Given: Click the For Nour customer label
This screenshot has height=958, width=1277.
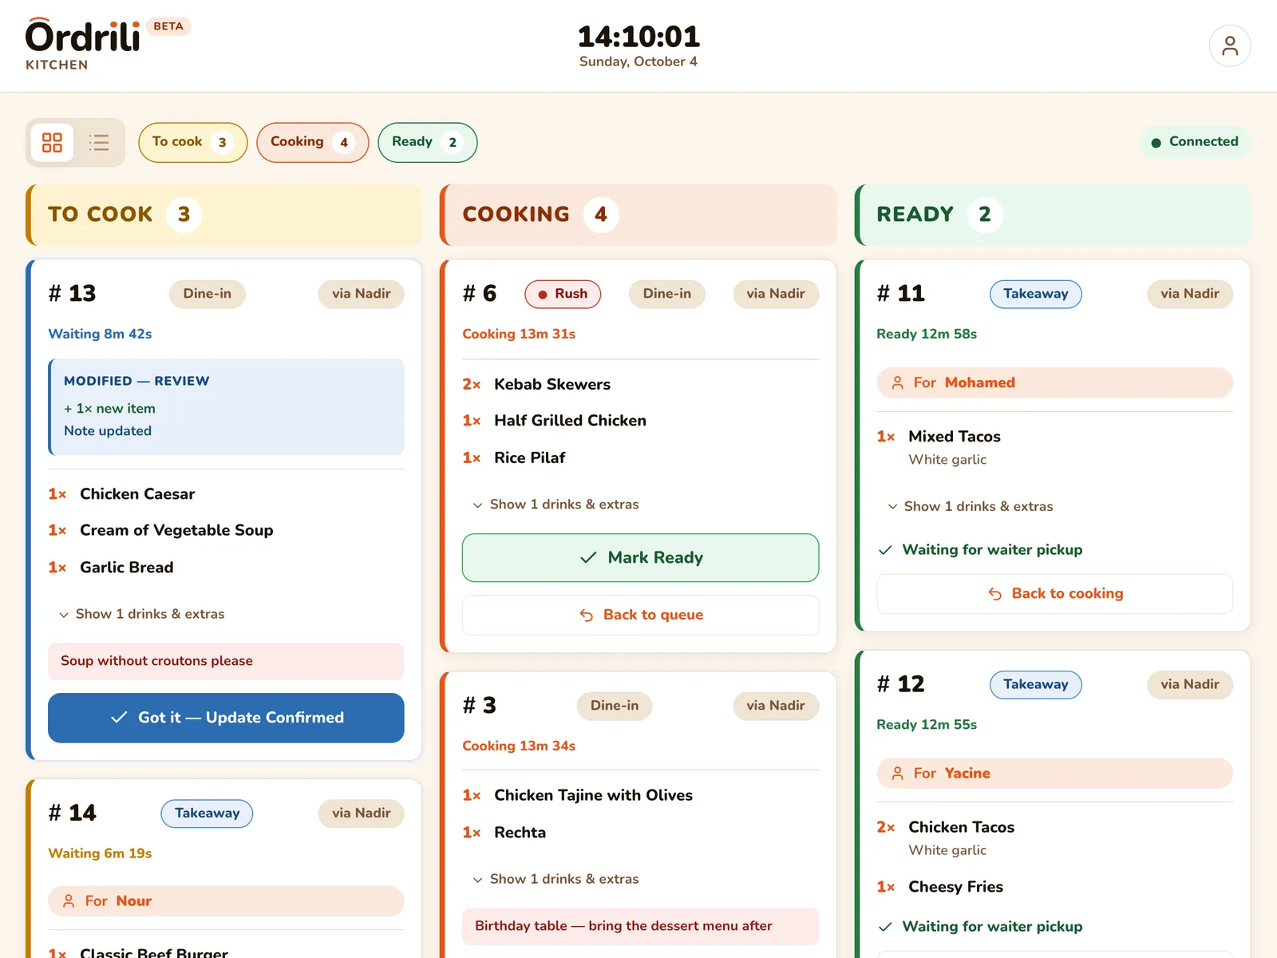Looking at the screenshot, I should click(226, 901).
